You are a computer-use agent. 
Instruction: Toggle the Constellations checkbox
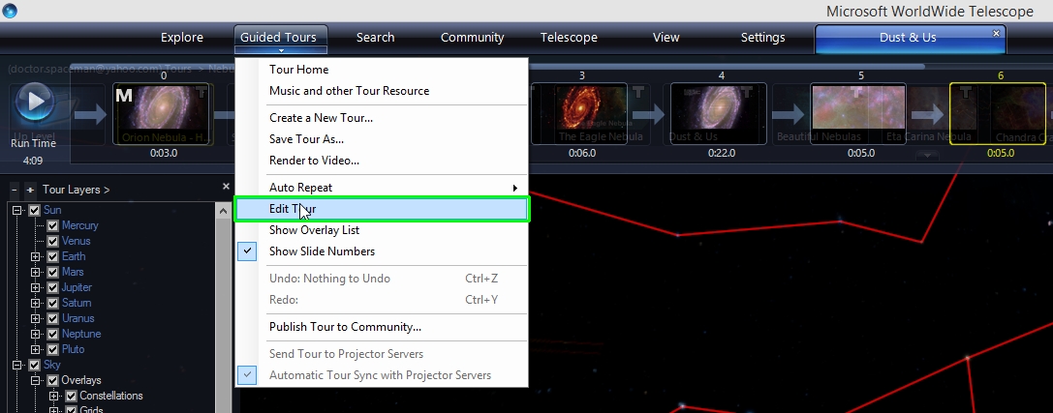[x=71, y=397]
